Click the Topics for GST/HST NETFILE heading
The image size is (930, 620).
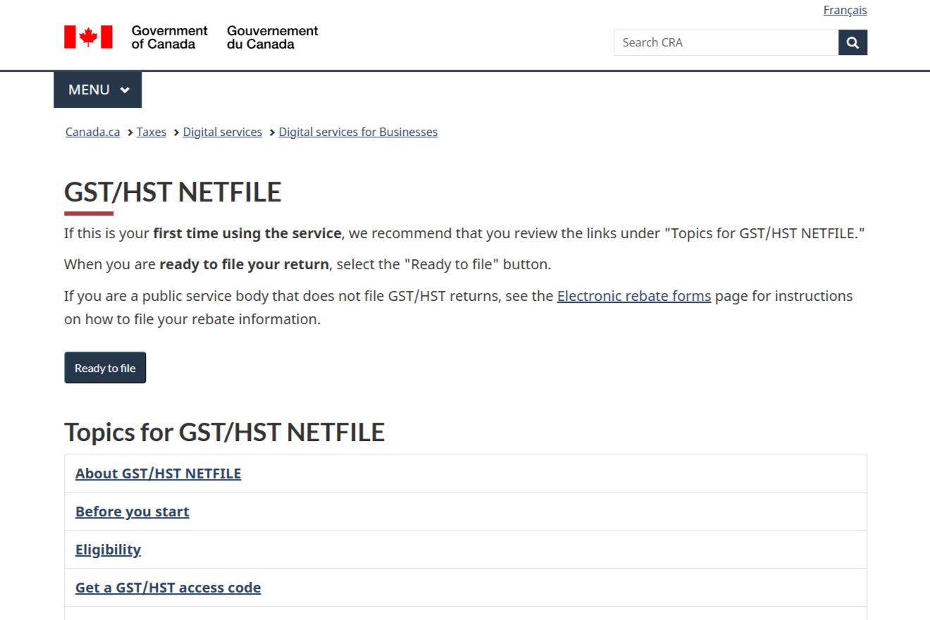point(224,432)
